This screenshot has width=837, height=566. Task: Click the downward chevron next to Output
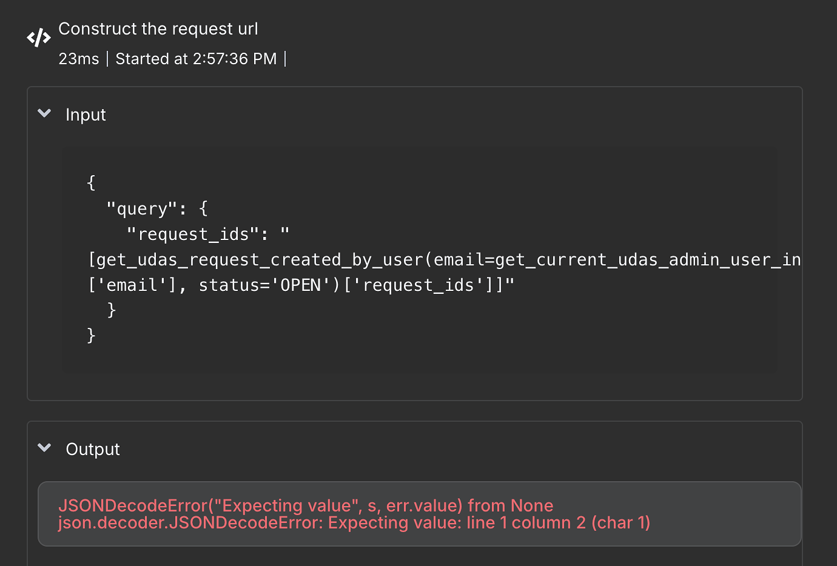coord(44,448)
